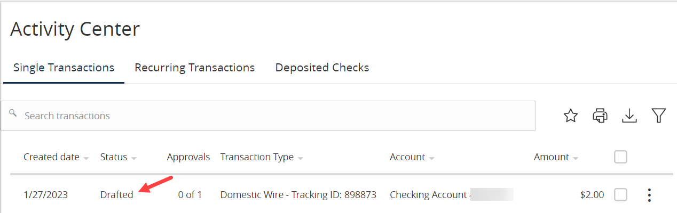Click the Drafted status text
Viewport: 677px width, 213px height.
point(116,195)
